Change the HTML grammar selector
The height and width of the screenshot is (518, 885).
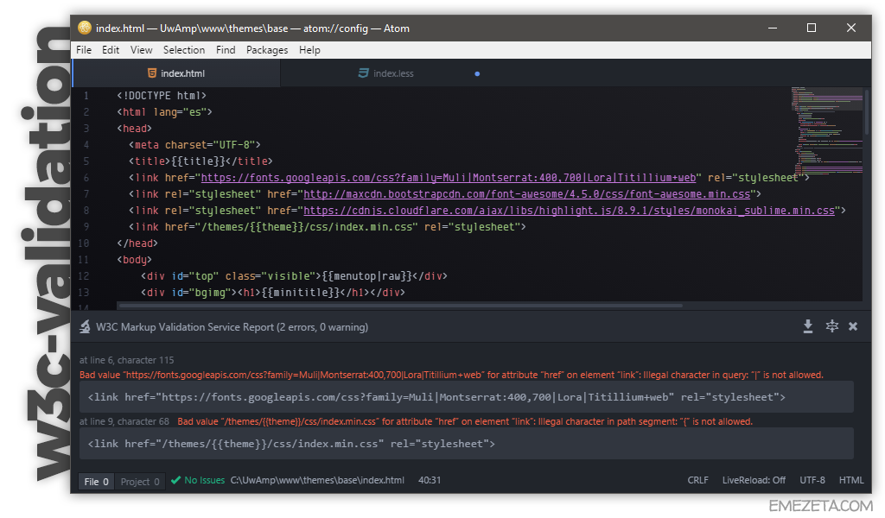851,480
